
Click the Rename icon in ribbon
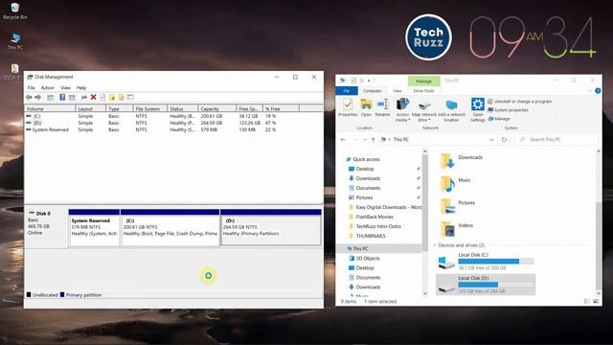[x=383, y=104]
